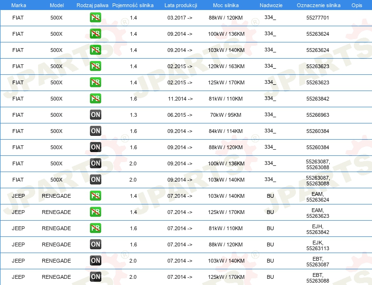Screen dimensions: 372x285
Task: Select the petrol icon in the Fiat 120kW / 163KM row
Action: pos(95,66)
